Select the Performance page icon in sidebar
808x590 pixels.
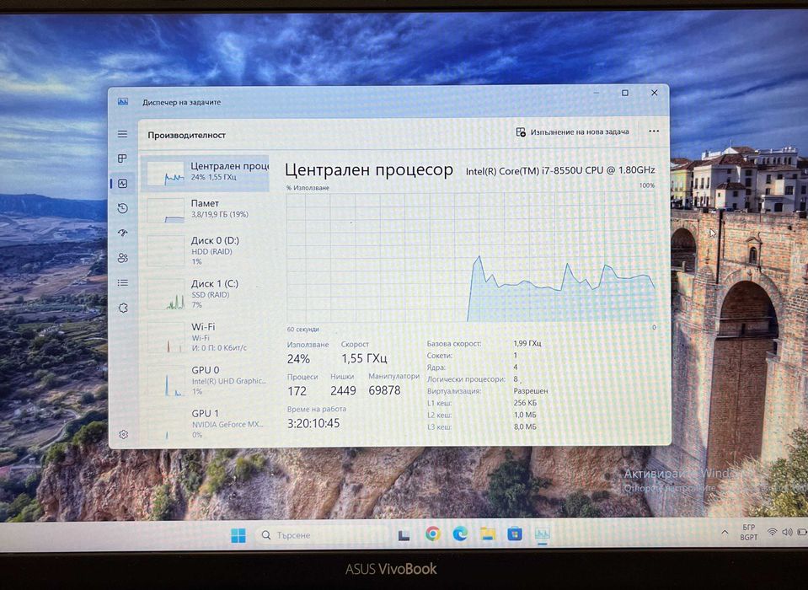point(122,184)
